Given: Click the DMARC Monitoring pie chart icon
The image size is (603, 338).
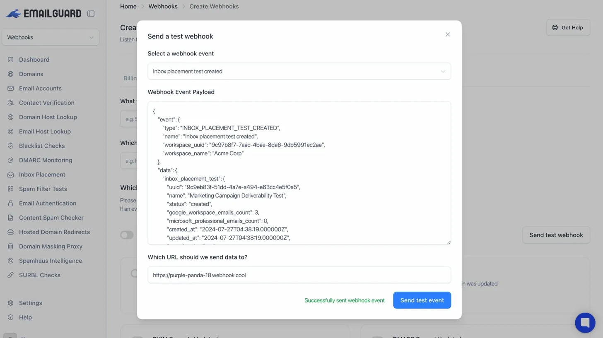Looking at the screenshot, I should [x=11, y=160].
